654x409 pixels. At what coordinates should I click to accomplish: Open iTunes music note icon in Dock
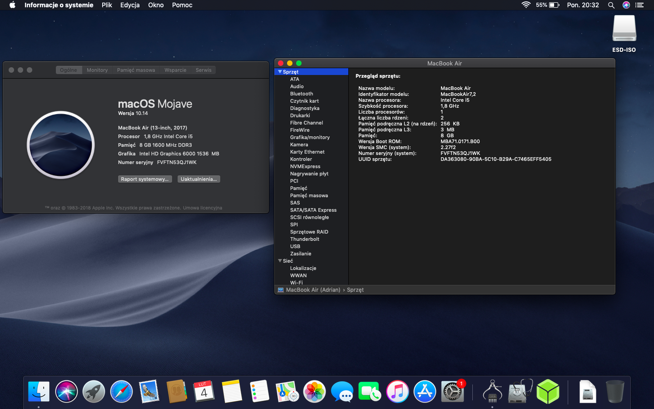pyautogui.click(x=397, y=391)
